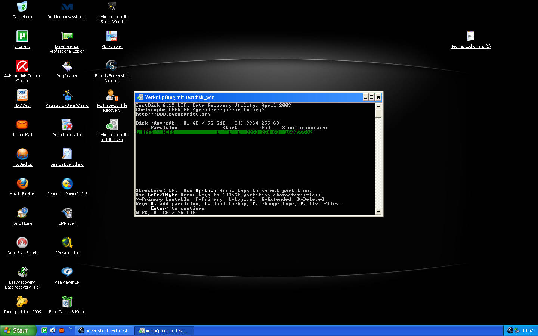
Task: Select the SMPlayer desktop icon
Action: 67,213
